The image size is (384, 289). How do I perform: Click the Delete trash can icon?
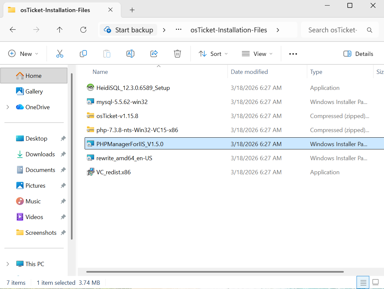pyautogui.click(x=177, y=54)
